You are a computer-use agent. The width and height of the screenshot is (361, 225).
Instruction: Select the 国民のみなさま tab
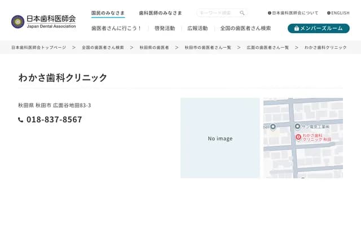pos(108,12)
